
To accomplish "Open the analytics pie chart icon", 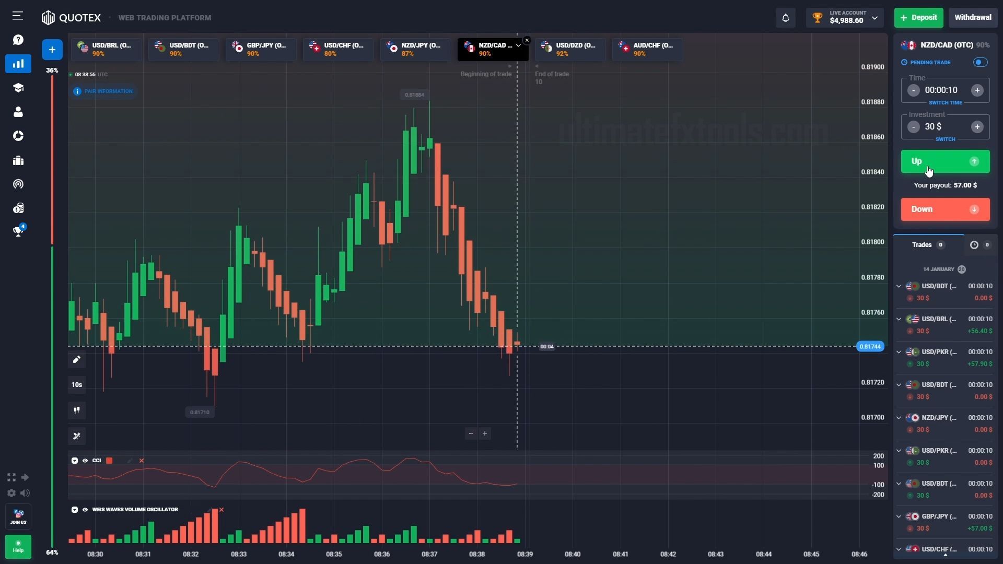I will click(18, 136).
